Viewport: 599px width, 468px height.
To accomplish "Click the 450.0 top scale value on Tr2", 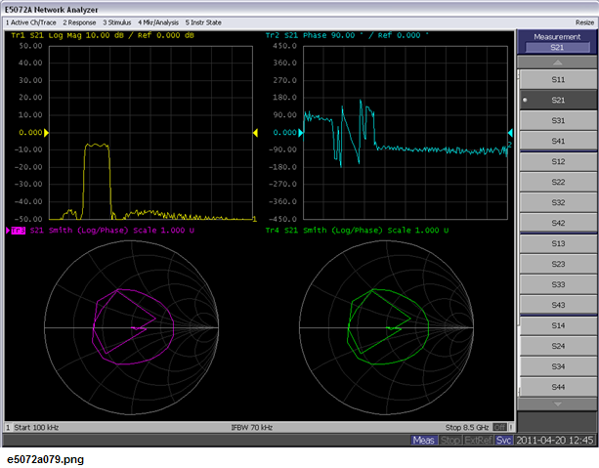I will [x=284, y=46].
